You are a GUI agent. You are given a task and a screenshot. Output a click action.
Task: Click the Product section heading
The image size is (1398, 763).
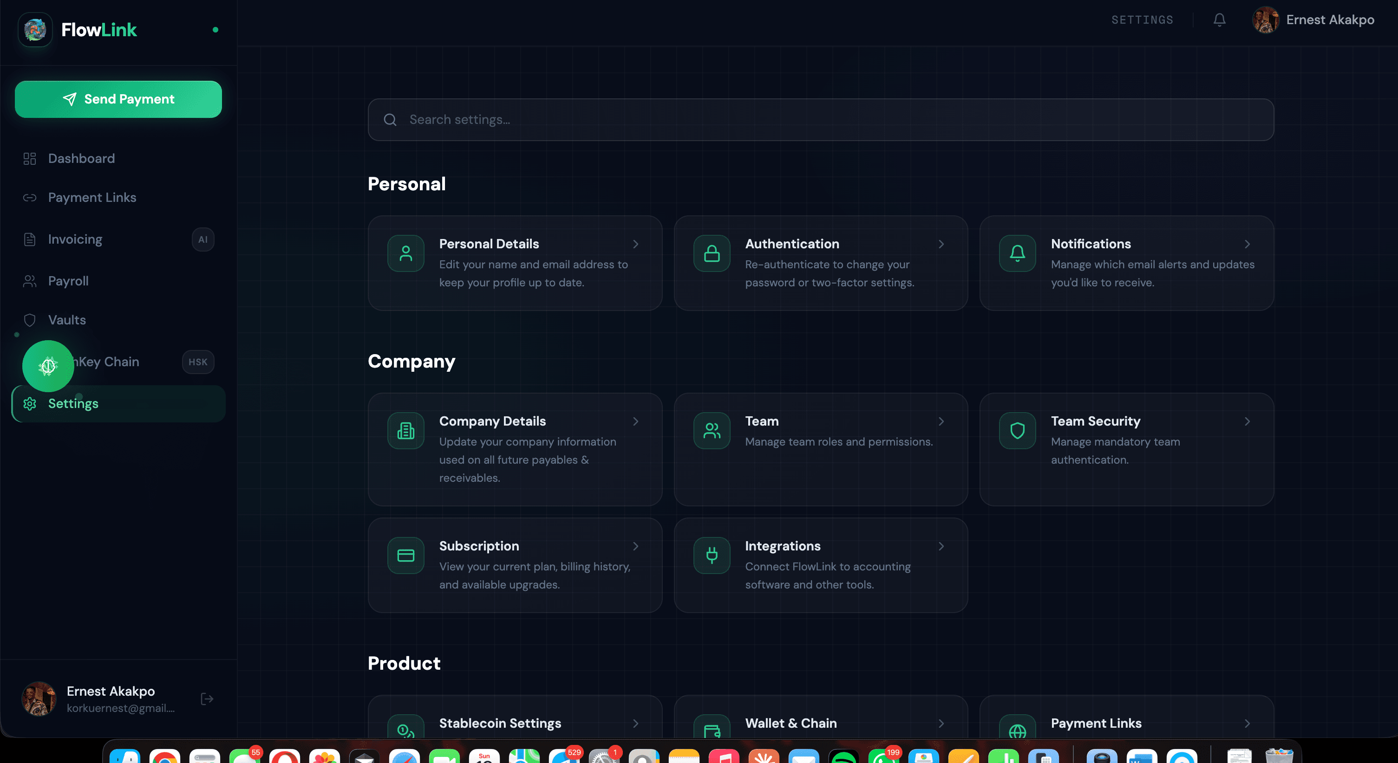(404, 663)
